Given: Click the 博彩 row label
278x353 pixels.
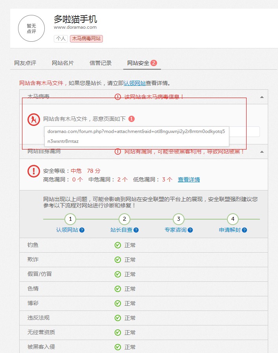Looking at the screenshot, I should pos(33,303).
